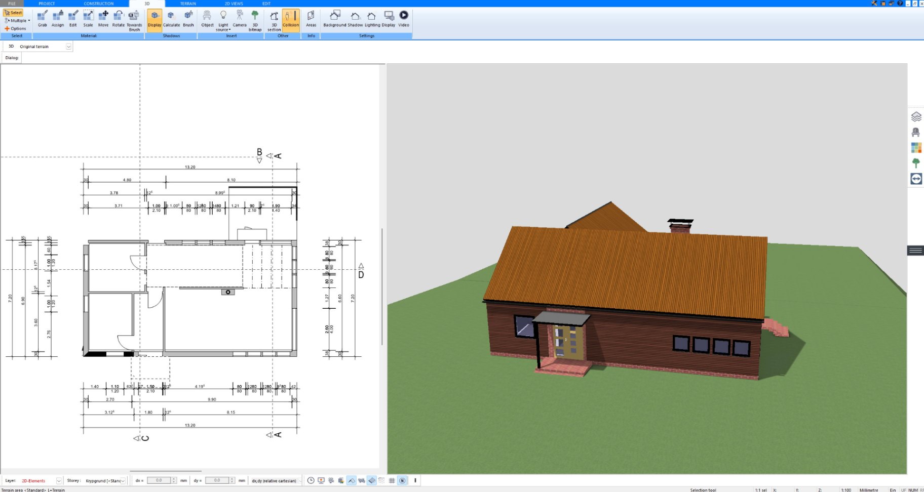Insert a Camera
The width and height of the screenshot is (924, 492).
pyautogui.click(x=240, y=19)
